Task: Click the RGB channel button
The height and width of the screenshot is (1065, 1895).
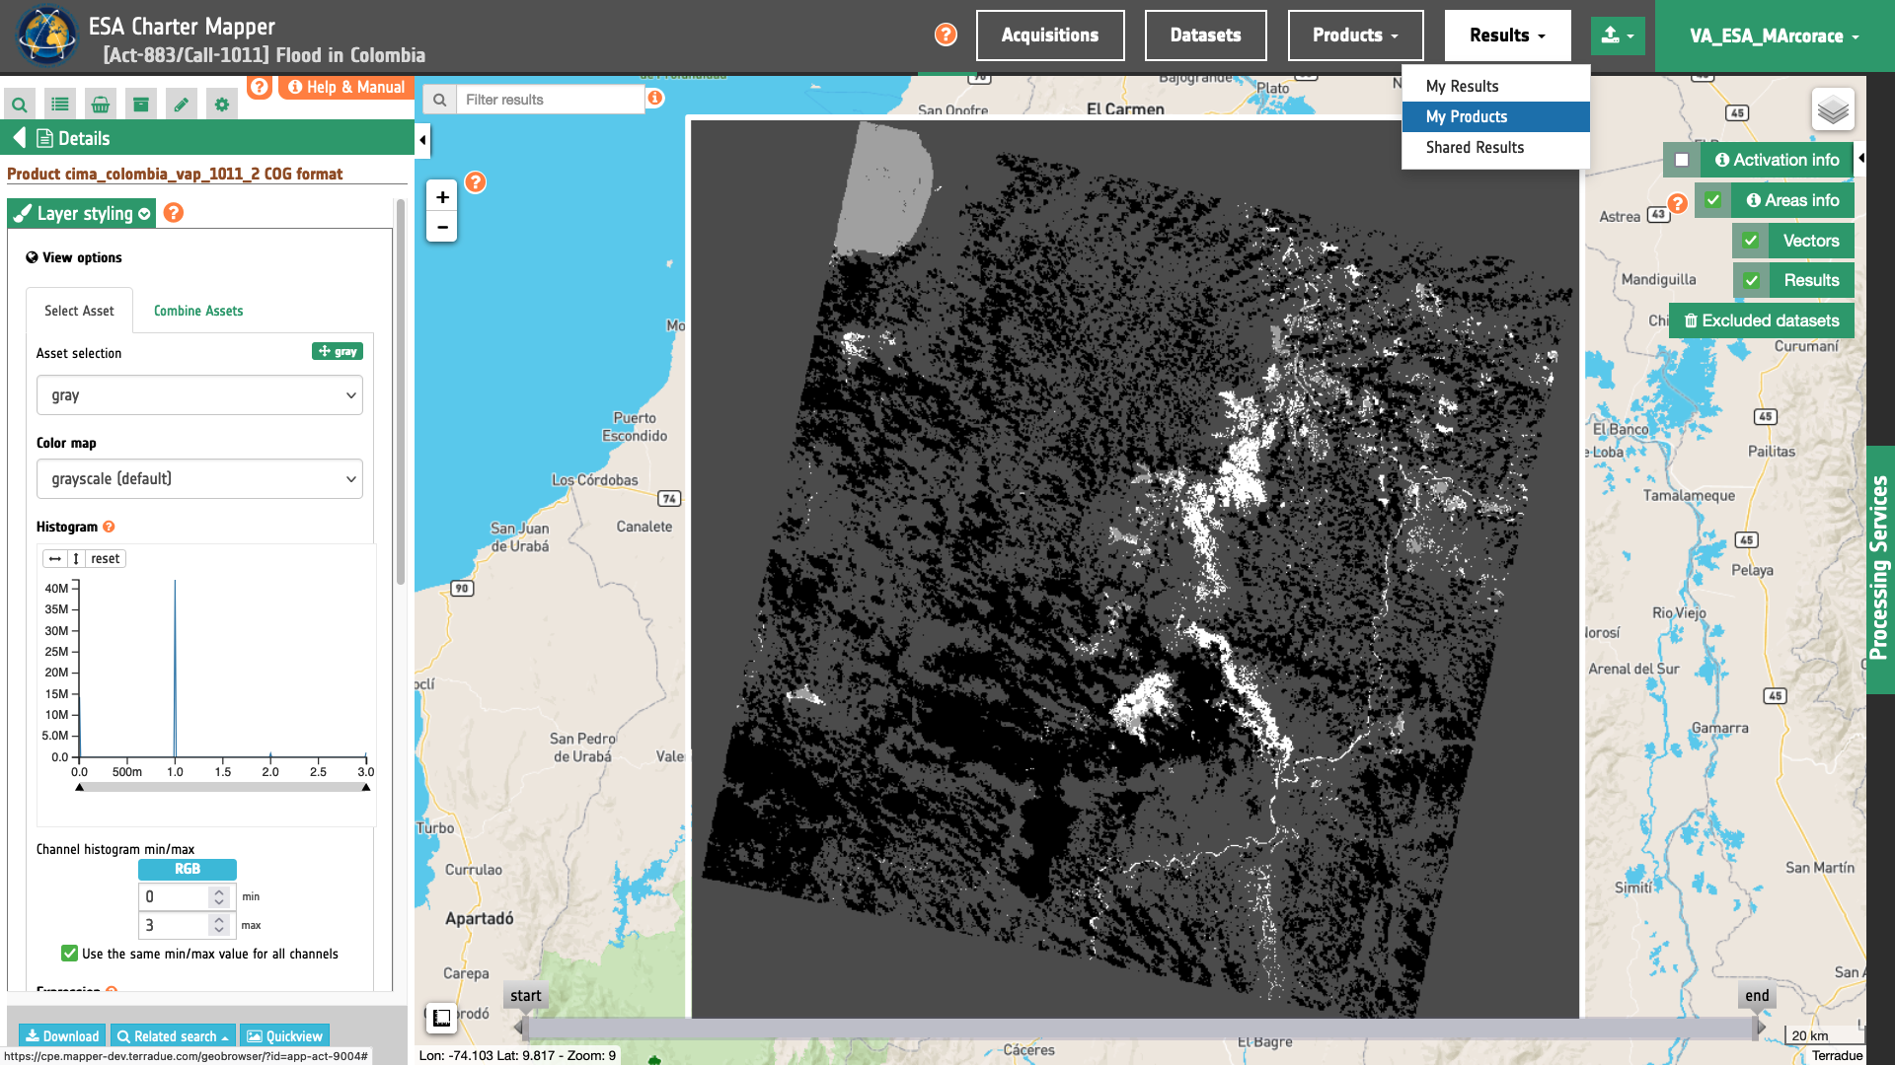Action: click(x=188, y=869)
